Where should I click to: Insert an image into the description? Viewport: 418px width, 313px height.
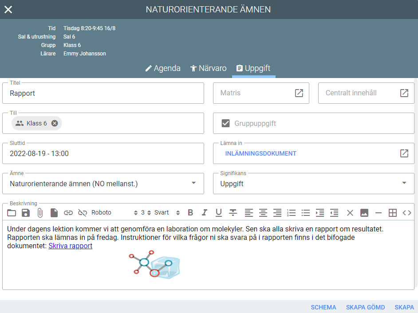364,213
